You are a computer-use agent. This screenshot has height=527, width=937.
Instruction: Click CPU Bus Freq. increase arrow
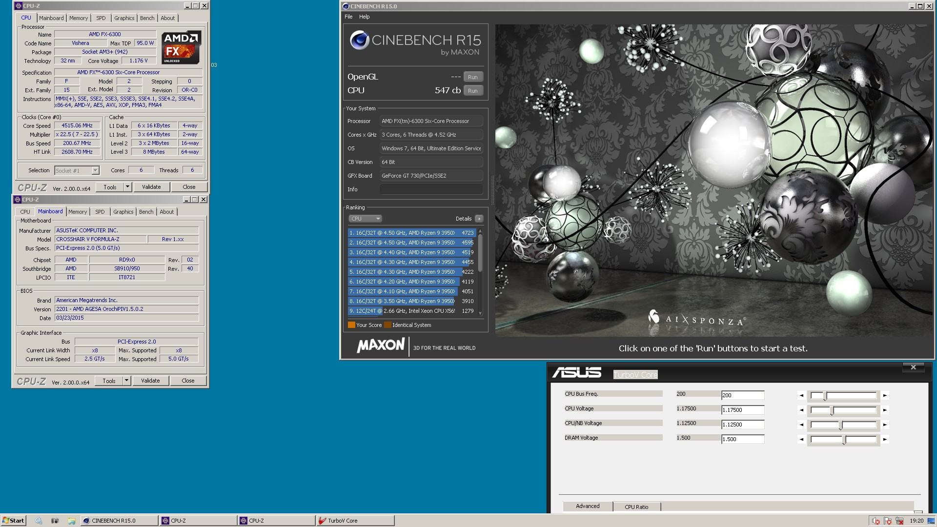[885, 395]
